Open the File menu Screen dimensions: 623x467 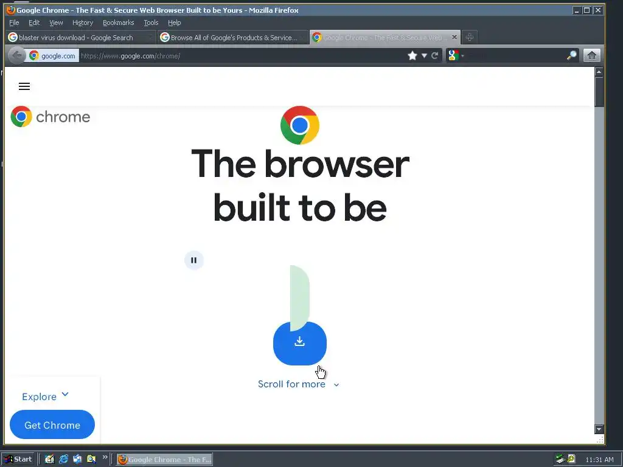[x=14, y=22]
